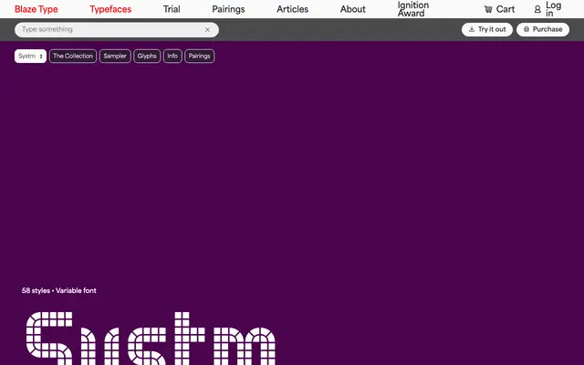This screenshot has width=584, height=365.
Task: Open the Cart link text
Action: (506, 9)
